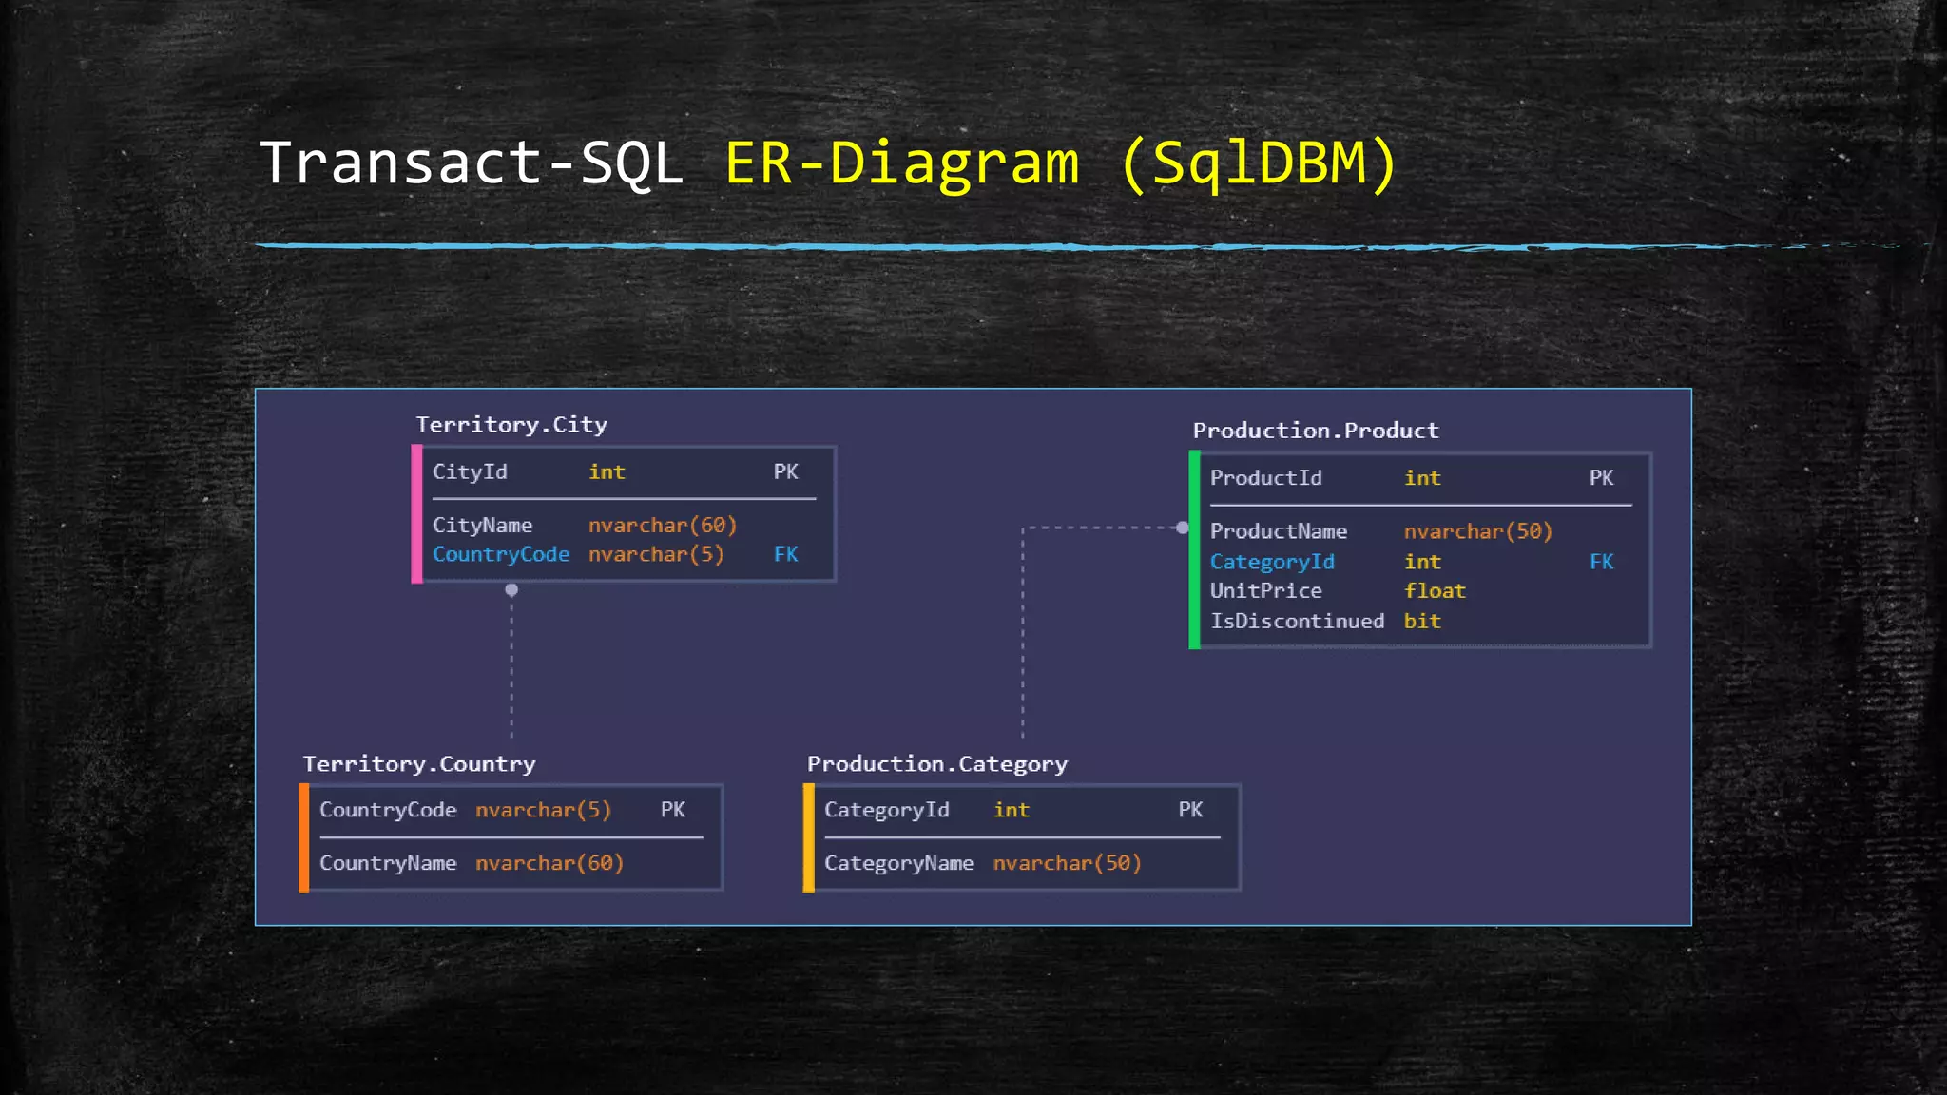Image resolution: width=1947 pixels, height=1095 pixels.
Task: Click the FK marker in the City table
Action: (x=785, y=554)
